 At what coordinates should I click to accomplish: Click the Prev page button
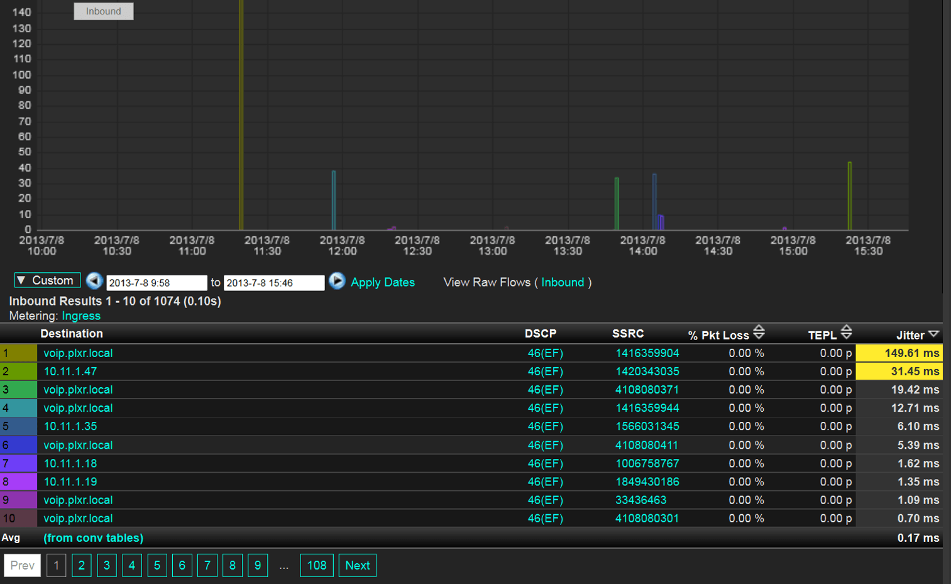pyautogui.click(x=23, y=565)
